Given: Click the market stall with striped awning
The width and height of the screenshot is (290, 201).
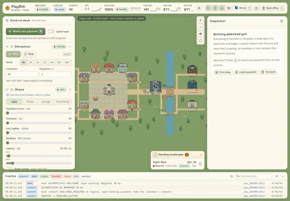Looking at the screenshot, I should [96, 98].
